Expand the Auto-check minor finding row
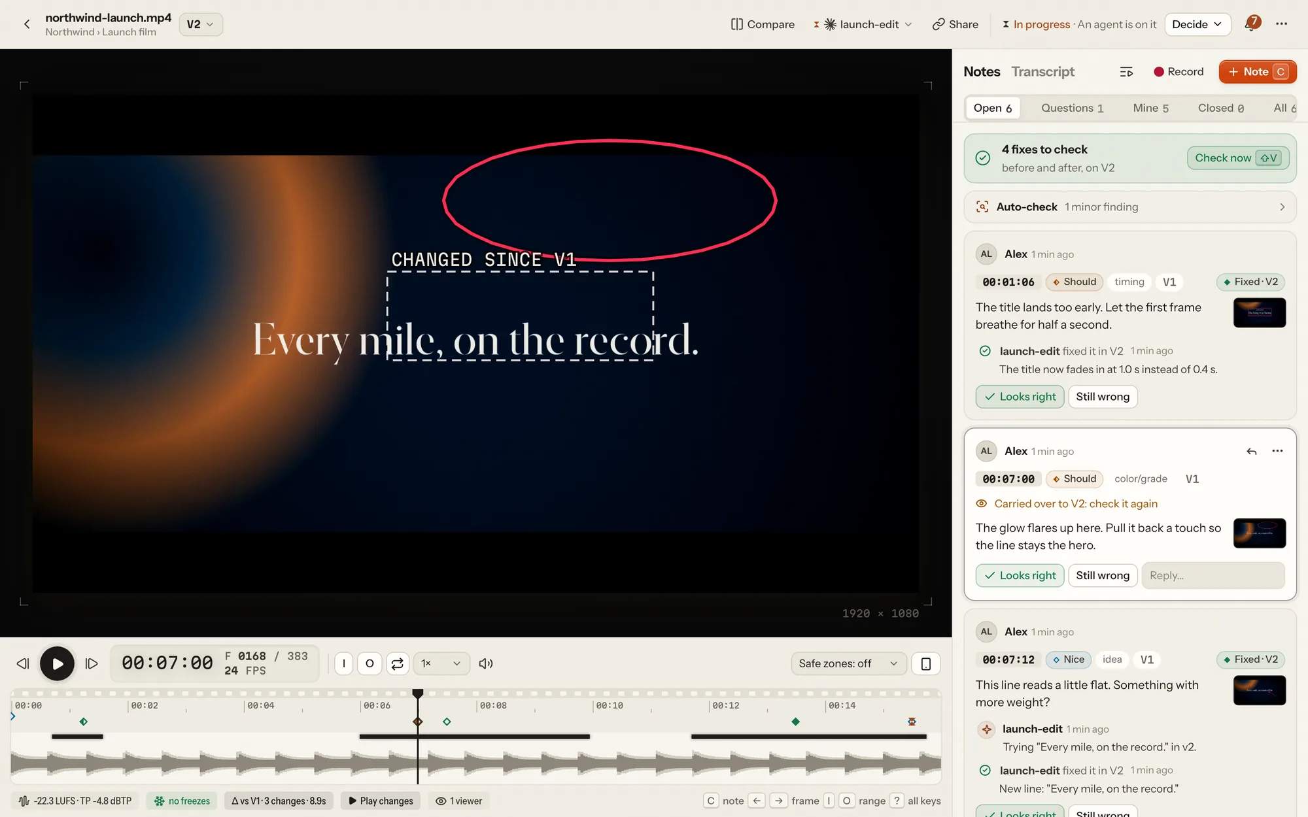 click(x=1130, y=207)
